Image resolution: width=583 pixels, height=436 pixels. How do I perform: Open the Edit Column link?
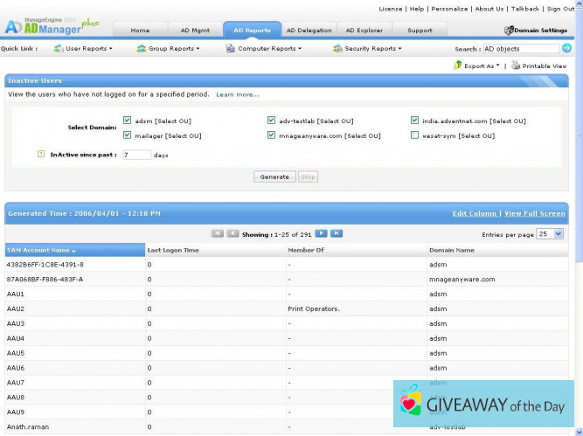tap(475, 213)
